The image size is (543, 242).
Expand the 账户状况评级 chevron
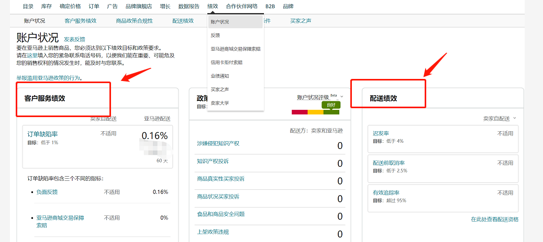point(342,97)
